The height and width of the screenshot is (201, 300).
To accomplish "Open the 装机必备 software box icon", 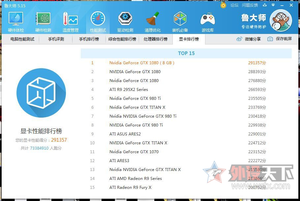I will 180,22.
